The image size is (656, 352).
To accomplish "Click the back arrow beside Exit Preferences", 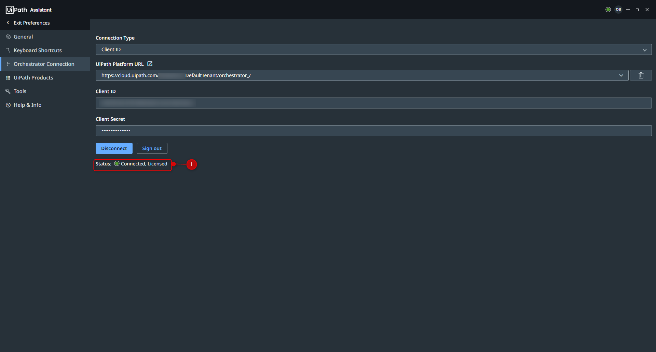I will [8, 23].
